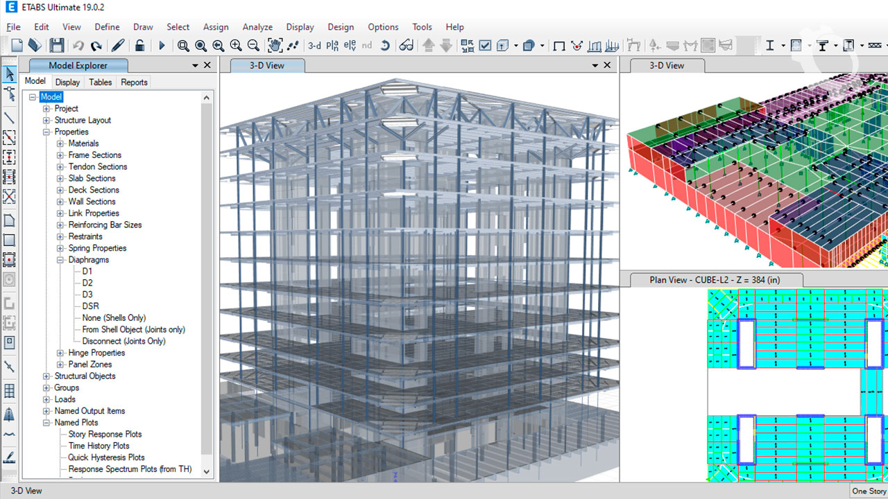Click the Model Explorer scrollbar down arrow
Image resolution: width=888 pixels, height=499 pixels.
tap(206, 471)
